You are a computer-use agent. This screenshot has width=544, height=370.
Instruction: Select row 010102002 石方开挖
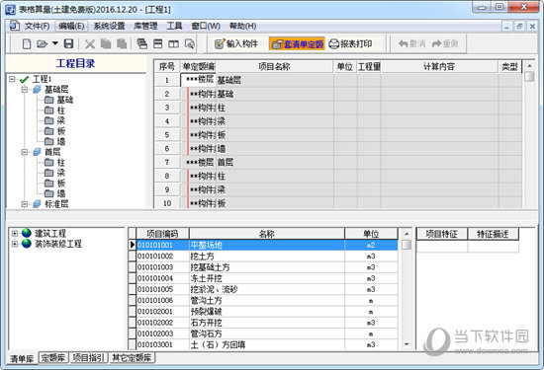pos(267,323)
